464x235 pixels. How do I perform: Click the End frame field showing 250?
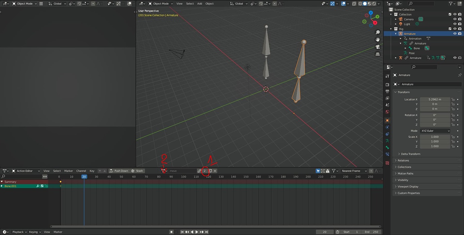coord(371,232)
